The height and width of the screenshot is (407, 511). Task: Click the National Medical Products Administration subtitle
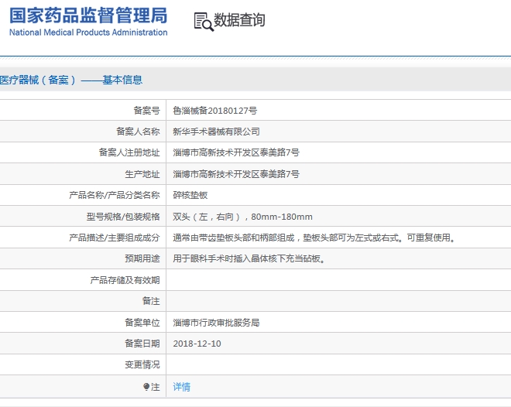point(88,32)
